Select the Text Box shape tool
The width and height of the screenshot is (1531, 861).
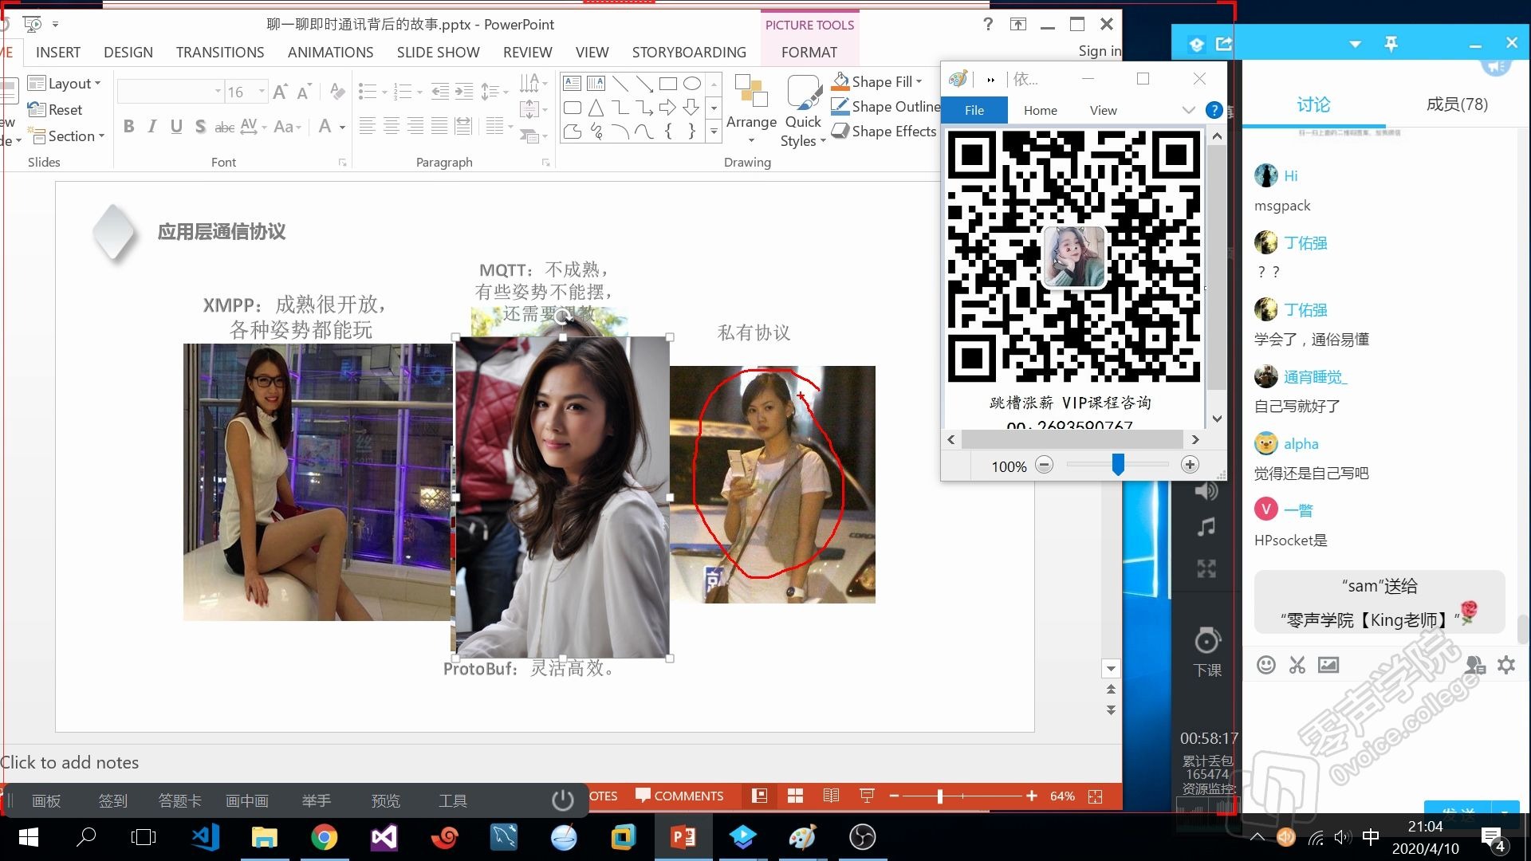572,83
